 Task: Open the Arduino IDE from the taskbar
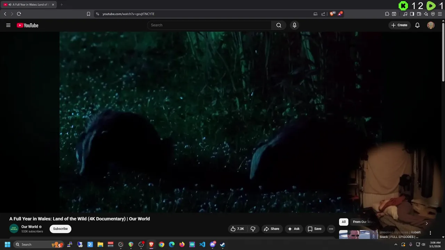192,244
